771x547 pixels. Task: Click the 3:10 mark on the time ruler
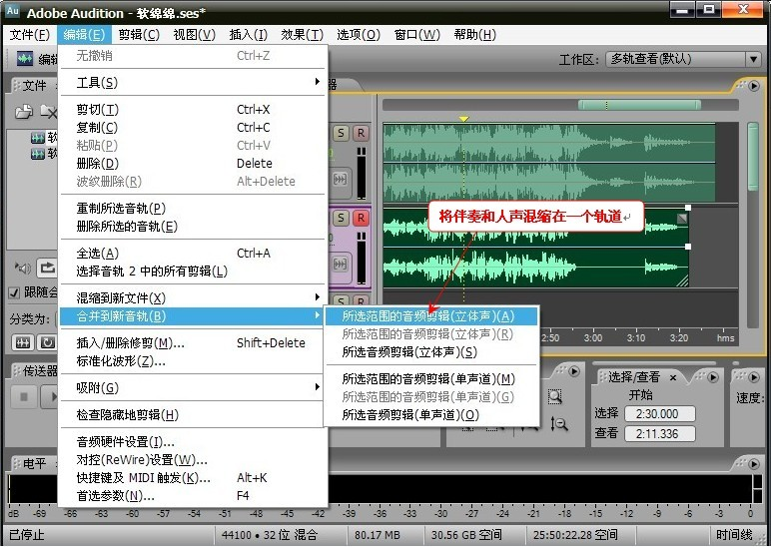pos(636,337)
